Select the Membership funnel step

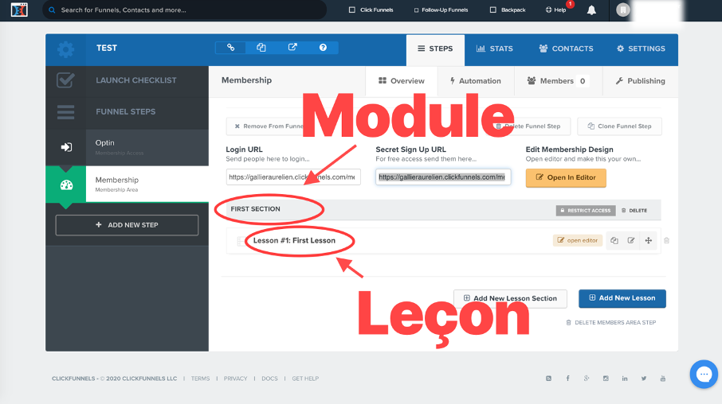(x=127, y=184)
